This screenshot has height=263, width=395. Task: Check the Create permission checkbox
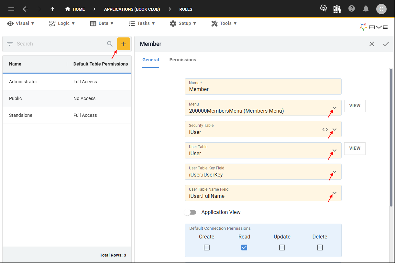(x=207, y=248)
